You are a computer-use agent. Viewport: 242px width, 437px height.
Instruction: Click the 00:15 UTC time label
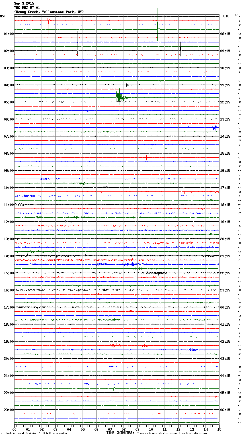click(x=225, y=307)
